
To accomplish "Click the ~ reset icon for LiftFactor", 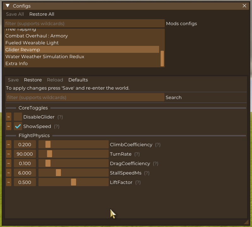I will (9, 182).
